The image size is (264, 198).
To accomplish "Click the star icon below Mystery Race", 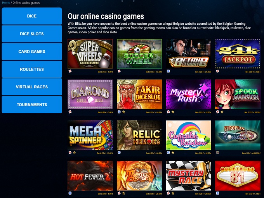I will [173, 193].
